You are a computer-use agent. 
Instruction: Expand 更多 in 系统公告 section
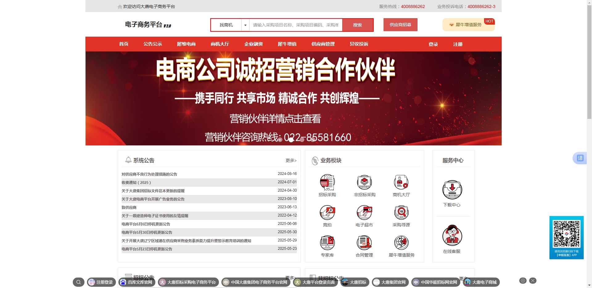click(291, 160)
